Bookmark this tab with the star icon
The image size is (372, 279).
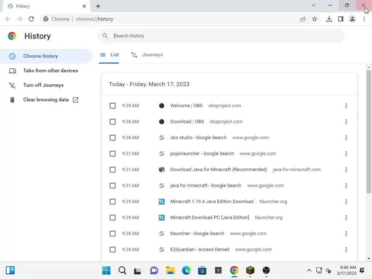click(315, 19)
